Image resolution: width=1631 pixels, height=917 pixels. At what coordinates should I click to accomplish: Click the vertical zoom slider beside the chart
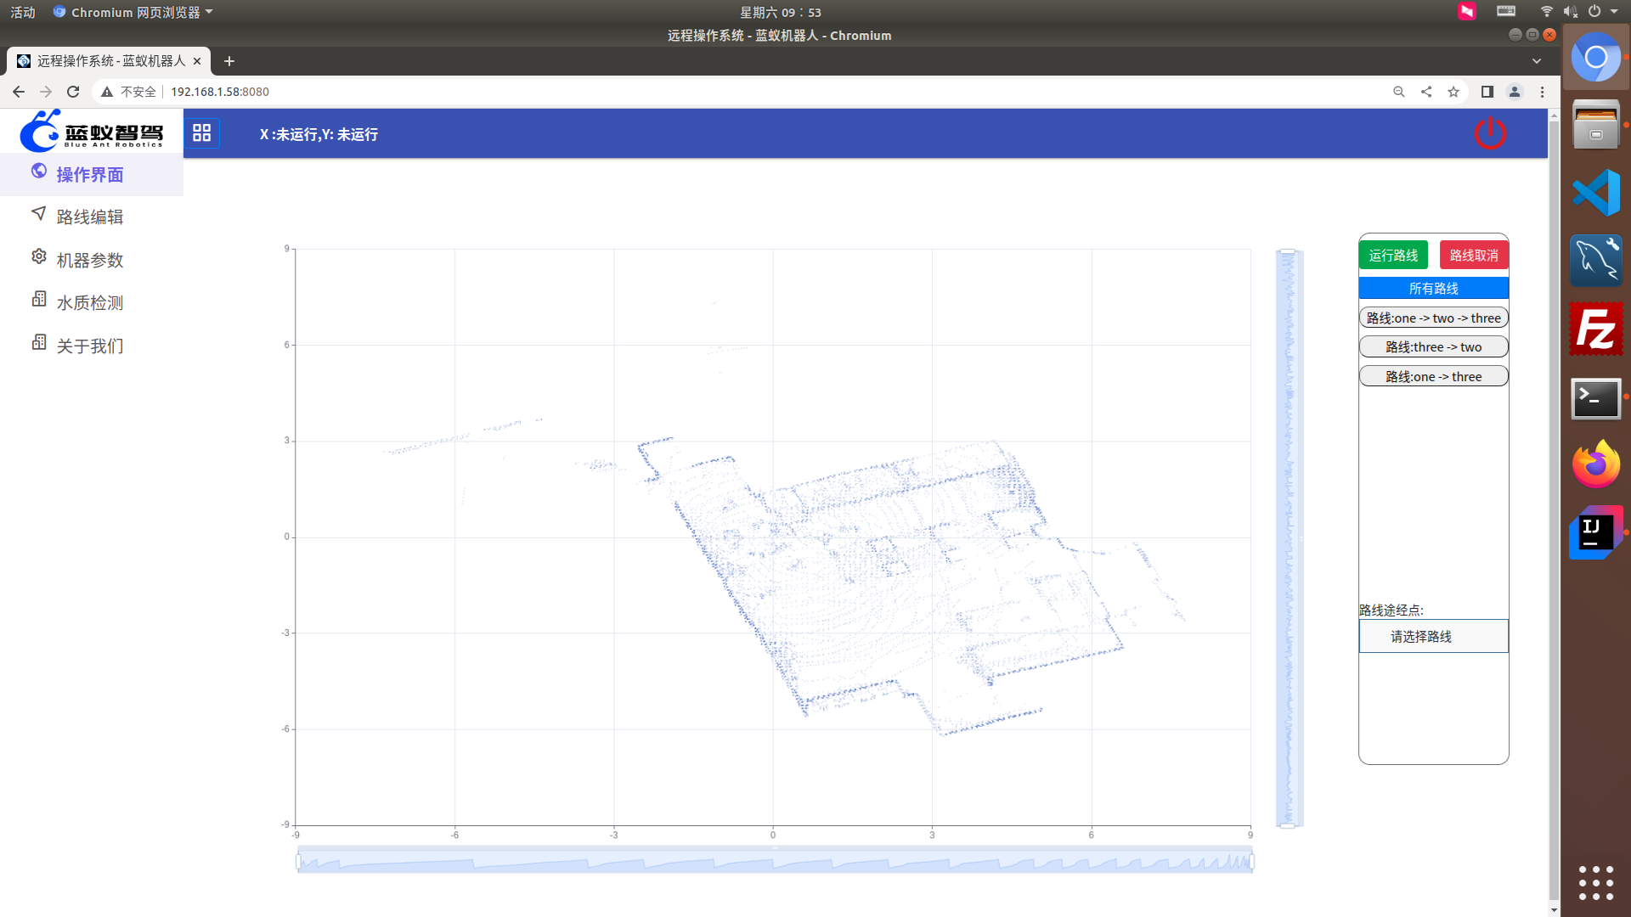(1288, 537)
